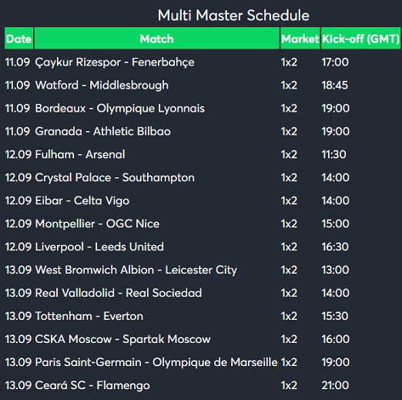Click the Date column header

[x=18, y=38]
